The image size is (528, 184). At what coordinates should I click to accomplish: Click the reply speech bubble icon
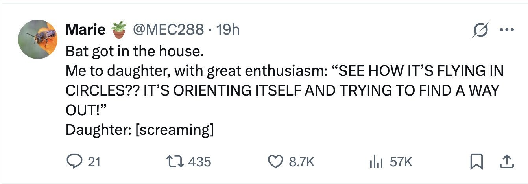tap(73, 162)
